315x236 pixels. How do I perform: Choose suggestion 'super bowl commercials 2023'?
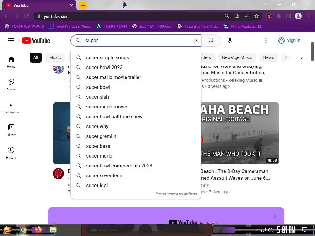click(x=136, y=166)
